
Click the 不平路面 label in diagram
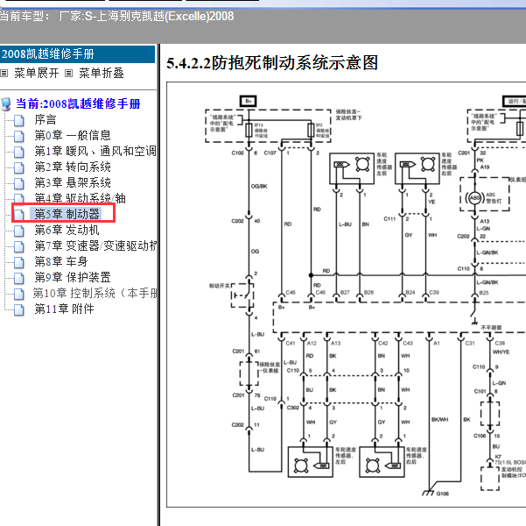pyautogui.click(x=491, y=327)
